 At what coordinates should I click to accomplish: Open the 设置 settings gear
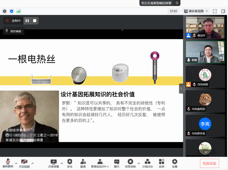pos(175,163)
